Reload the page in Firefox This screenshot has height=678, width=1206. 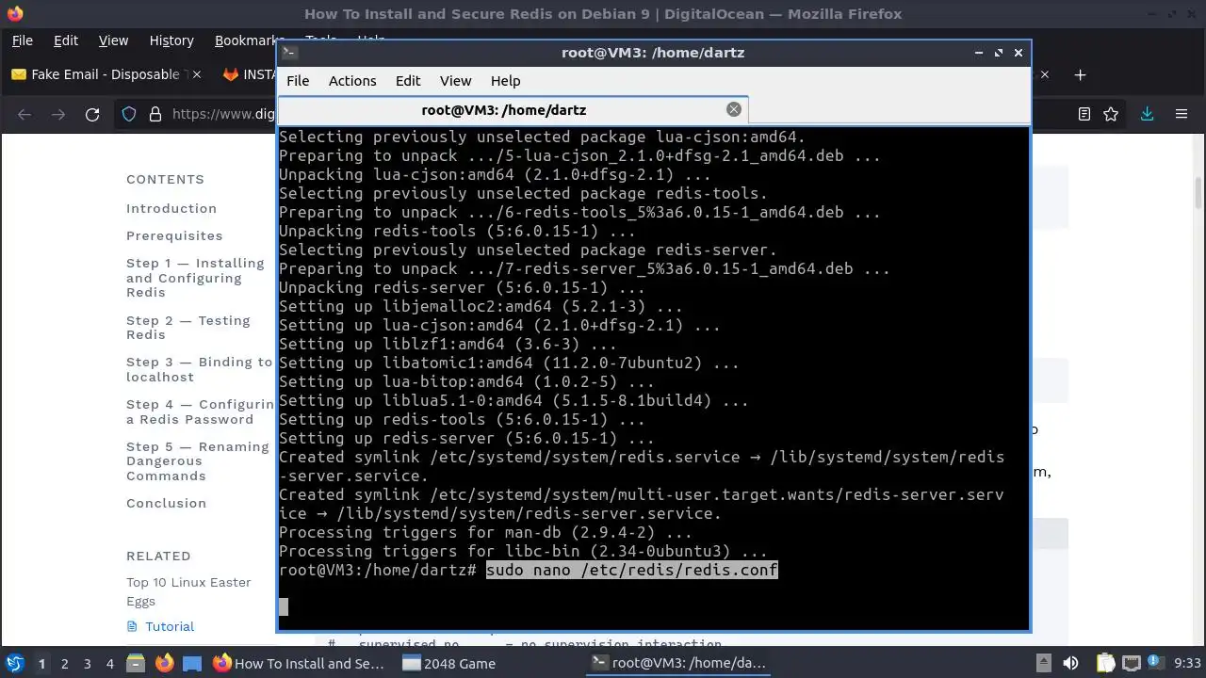pos(92,114)
